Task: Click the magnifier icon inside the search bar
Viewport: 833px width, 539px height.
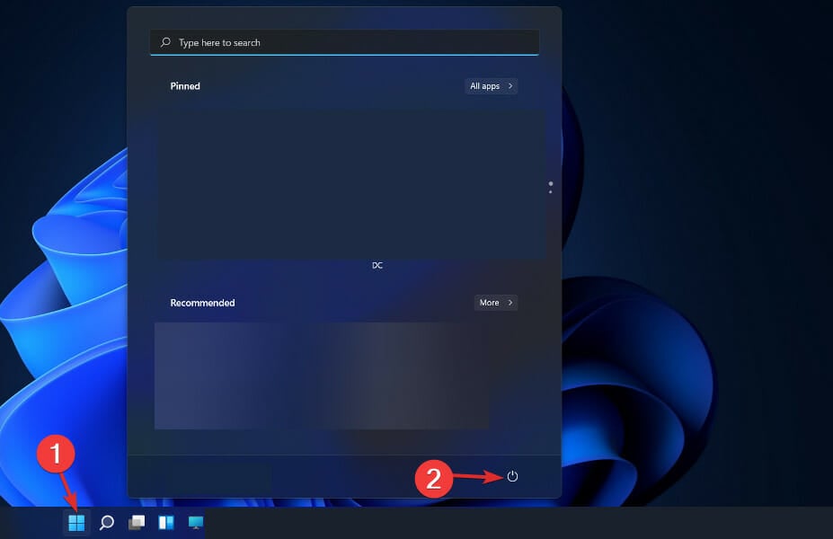Action: [164, 42]
